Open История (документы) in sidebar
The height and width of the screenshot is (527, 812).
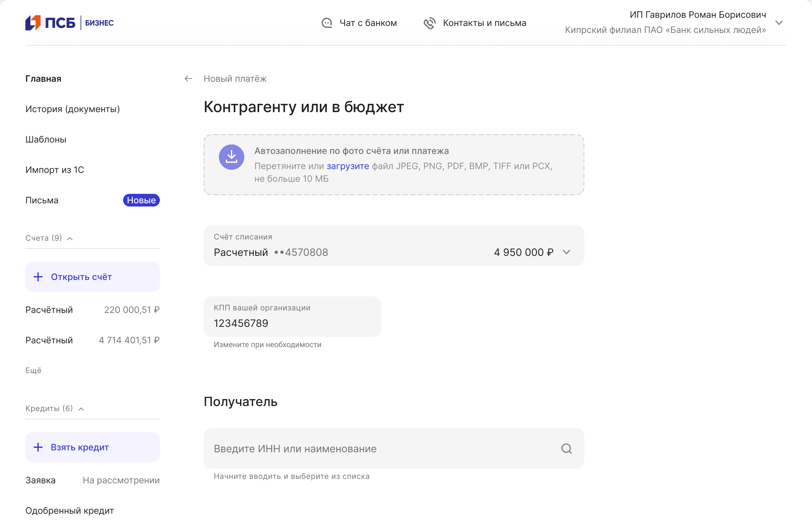[x=72, y=109]
